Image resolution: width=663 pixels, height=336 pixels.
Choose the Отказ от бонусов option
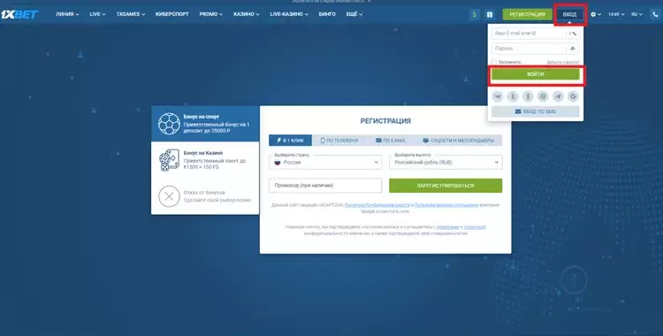[x=205, y=196]
